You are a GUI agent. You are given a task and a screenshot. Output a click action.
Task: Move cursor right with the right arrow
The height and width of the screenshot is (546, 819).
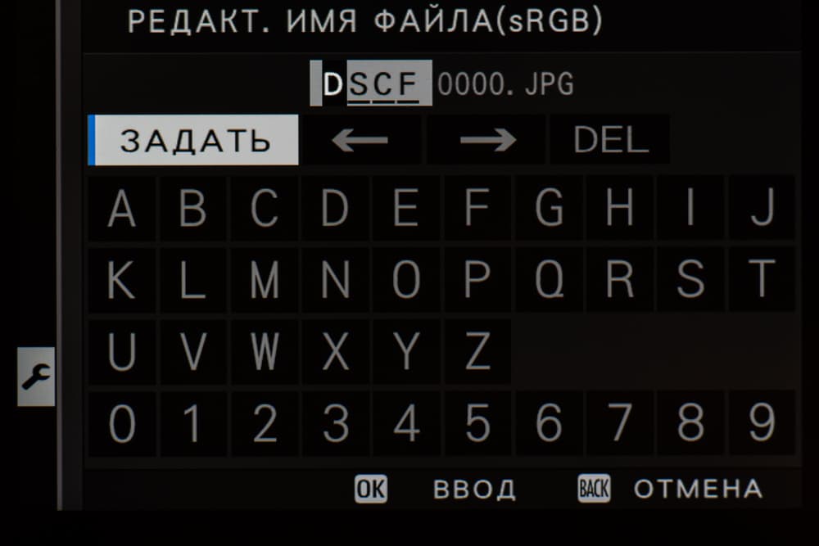click(486, 140)
